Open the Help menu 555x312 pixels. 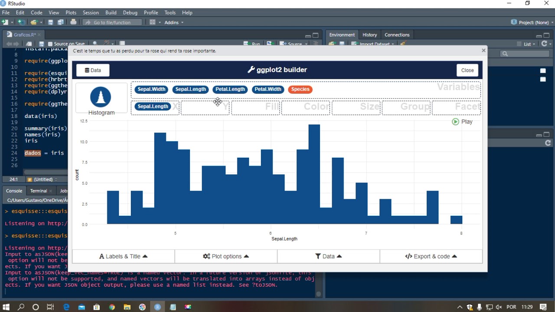pyautogui.click(x=187, y=13)
